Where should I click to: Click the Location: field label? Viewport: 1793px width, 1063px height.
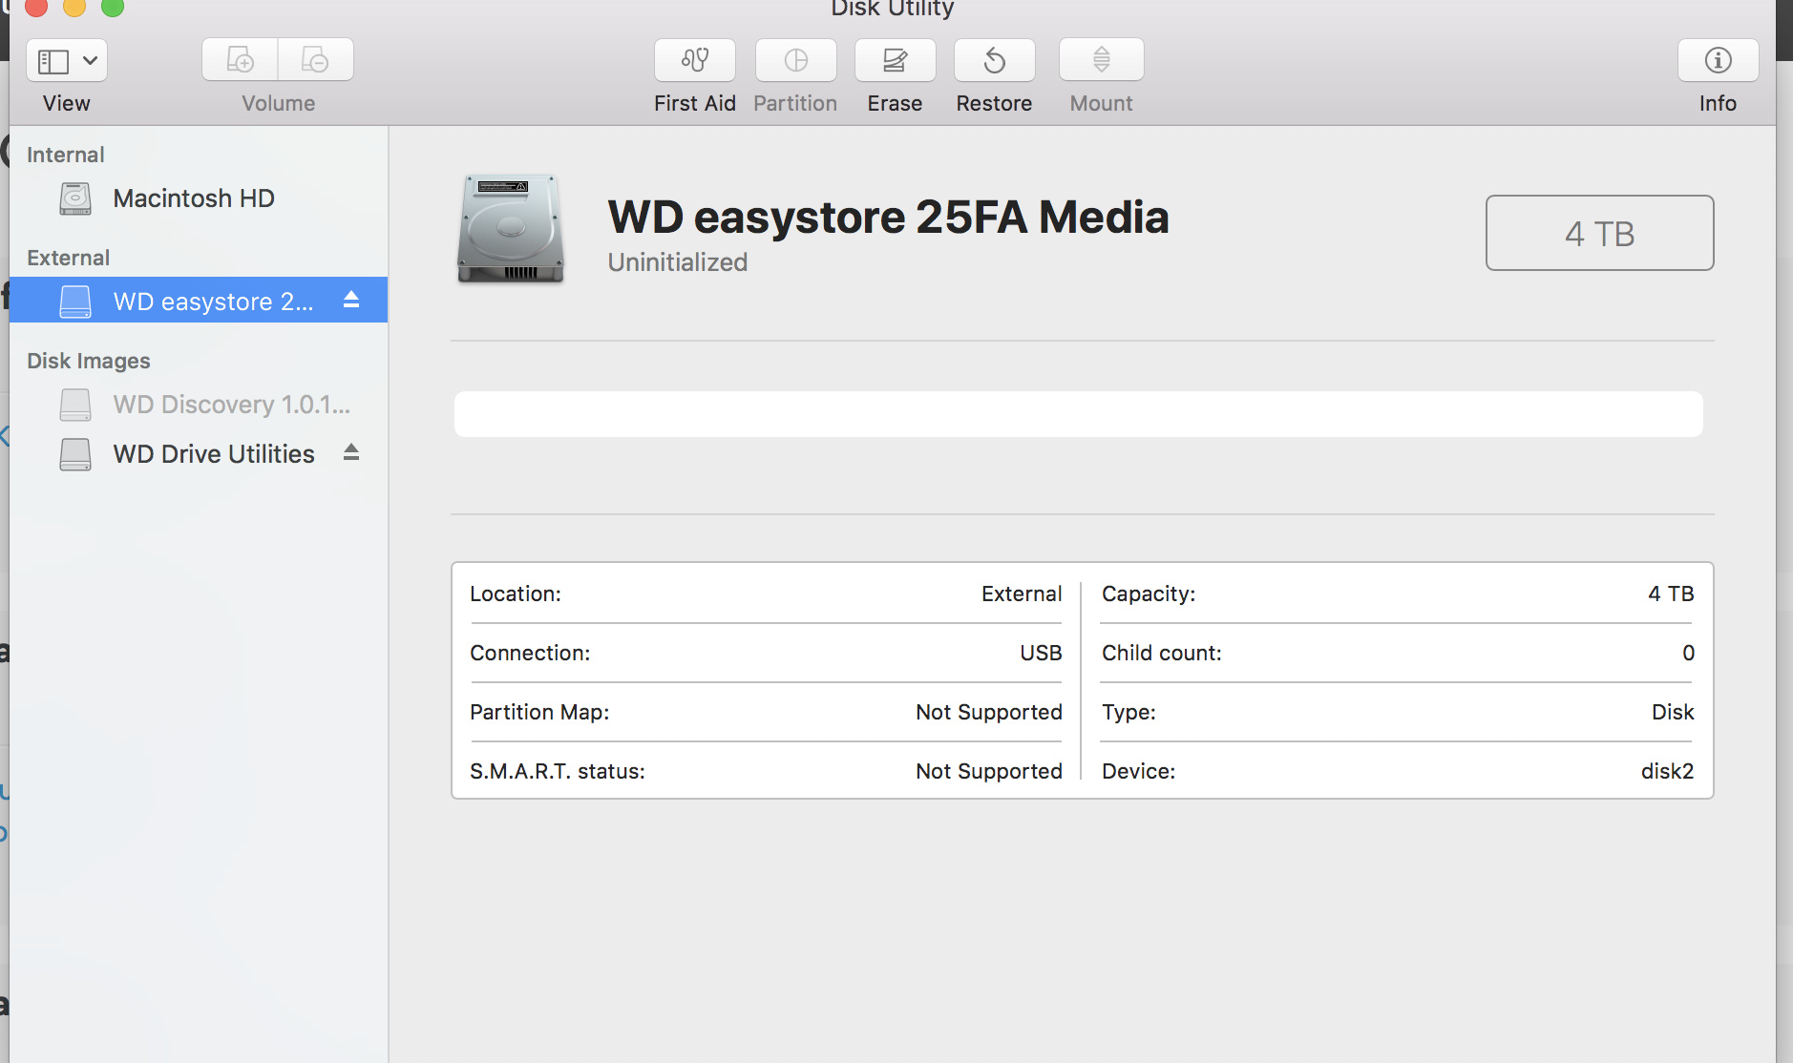(x=516, y=594)
